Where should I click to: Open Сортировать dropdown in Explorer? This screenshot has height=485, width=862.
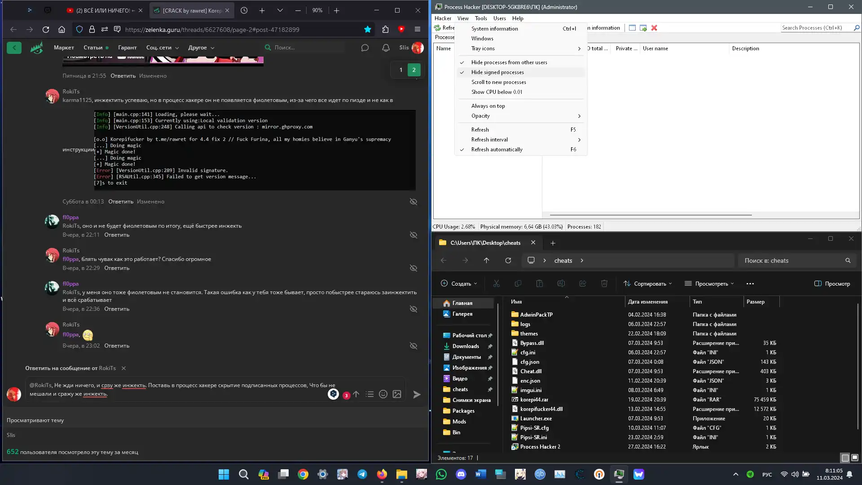(x=647, y=284)
